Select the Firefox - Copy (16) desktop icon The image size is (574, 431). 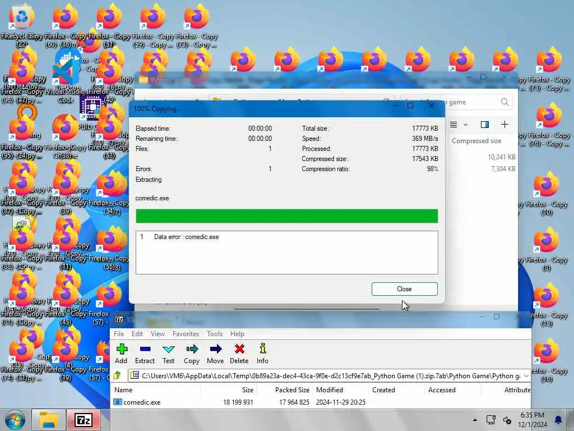coord(546,361)
